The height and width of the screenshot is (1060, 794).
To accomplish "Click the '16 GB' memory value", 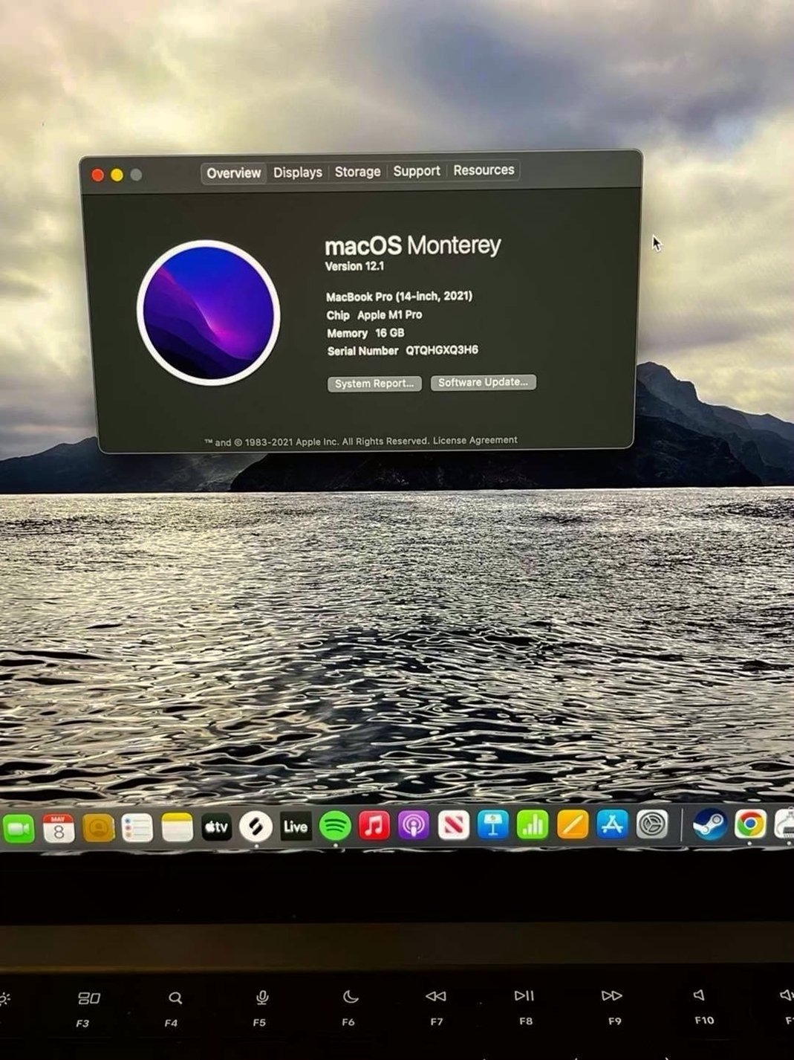I will (x=390, y=333).
